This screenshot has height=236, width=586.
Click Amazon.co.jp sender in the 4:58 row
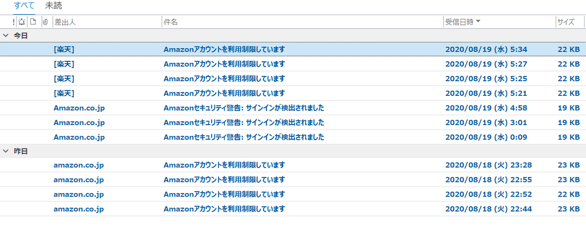[79, 108]
